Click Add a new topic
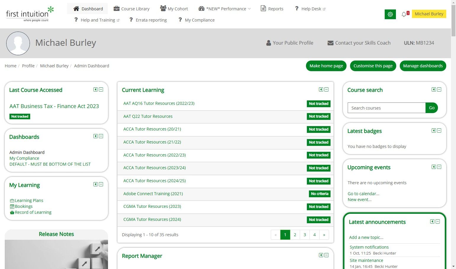This screenshot has height=269, width=456. pyautogui.click(x=366, y=237)
